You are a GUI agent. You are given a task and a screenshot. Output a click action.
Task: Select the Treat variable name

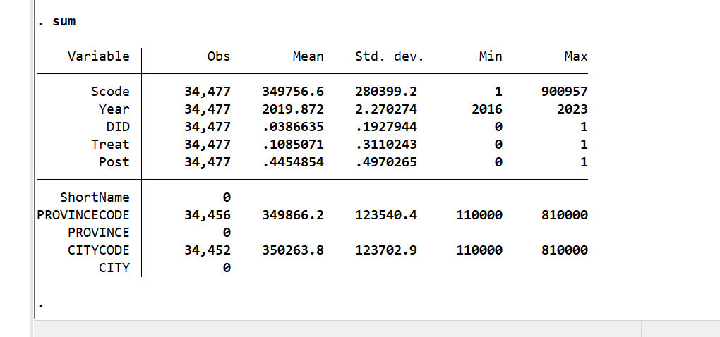(x=110, y=145)
